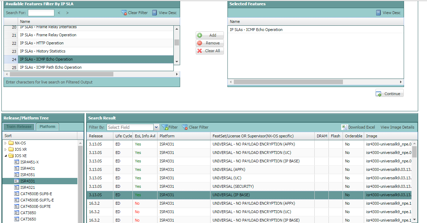427x223 pixels.
Task: Expand the IOS XR tree node
Action: pyautogui.click(x=5, y=149)
